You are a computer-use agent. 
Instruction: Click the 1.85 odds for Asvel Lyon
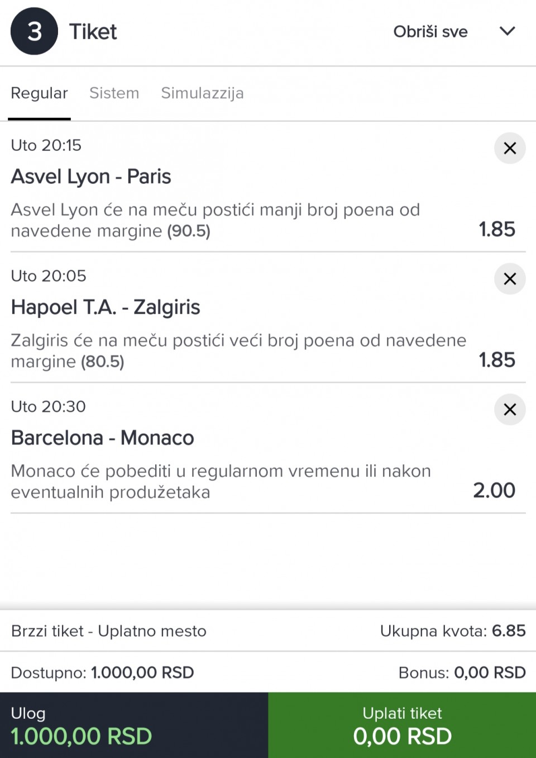pos(496,229)
